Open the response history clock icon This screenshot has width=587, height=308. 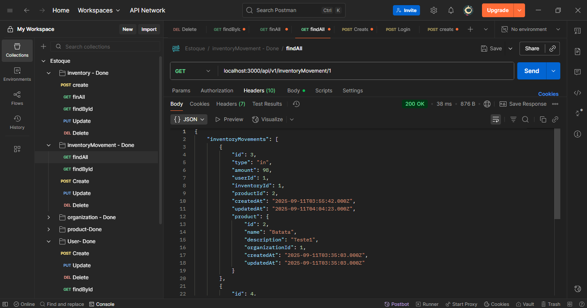296,104
